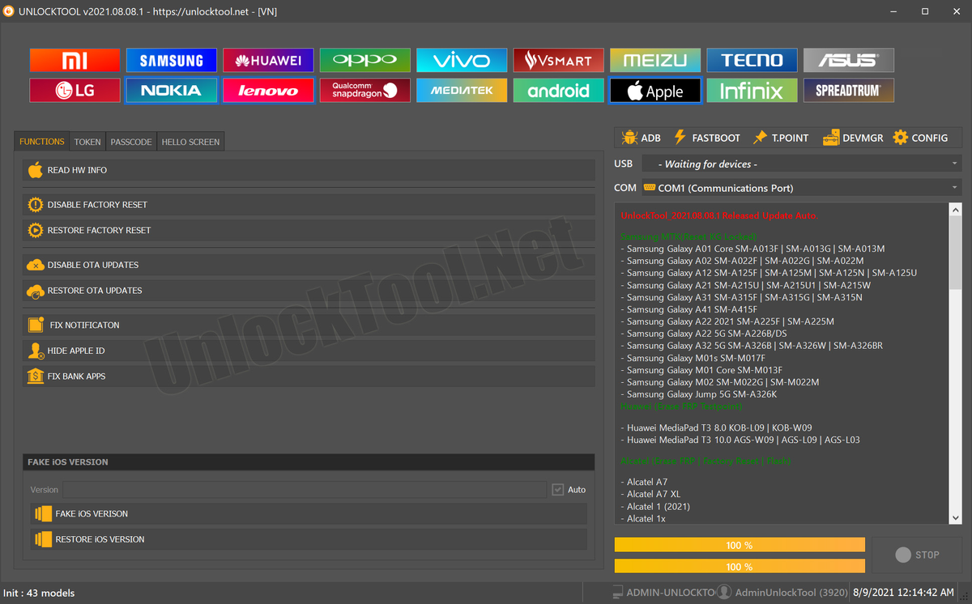Click RESTORE OTA UPDATES
972x604 pixels.
pyautogui.click(x=309, y=290)
